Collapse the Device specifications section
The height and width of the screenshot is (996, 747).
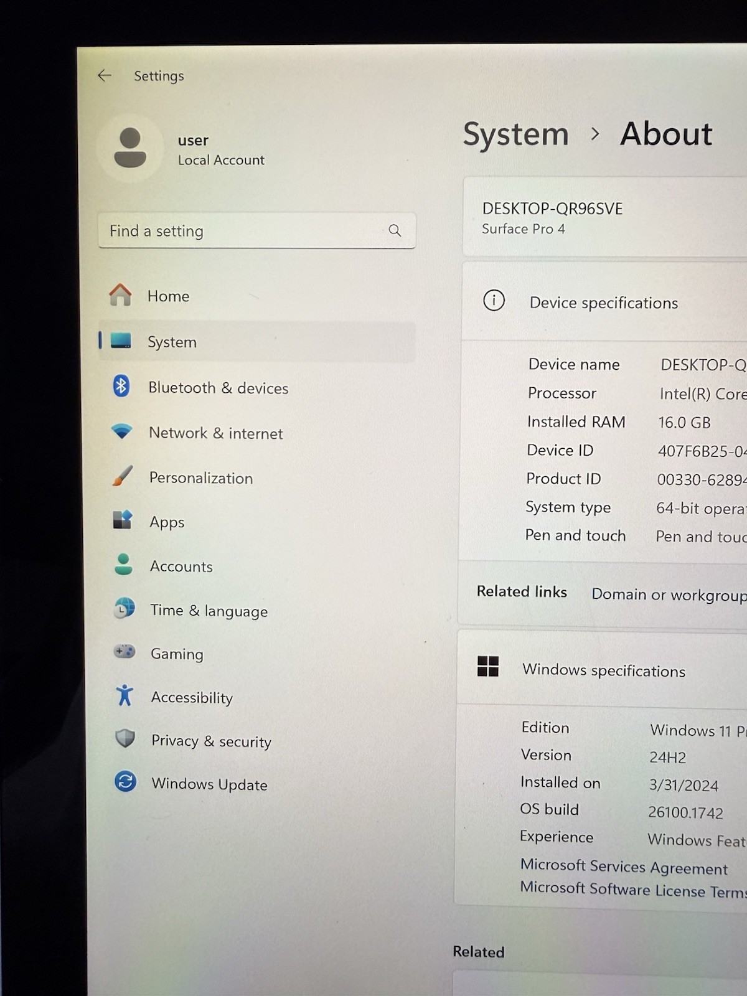(604, 301)
